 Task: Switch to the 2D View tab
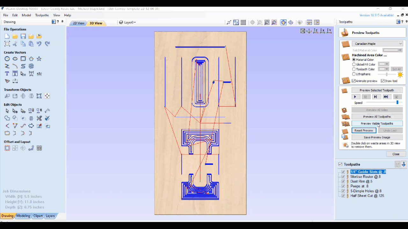[x=78, y=23]
